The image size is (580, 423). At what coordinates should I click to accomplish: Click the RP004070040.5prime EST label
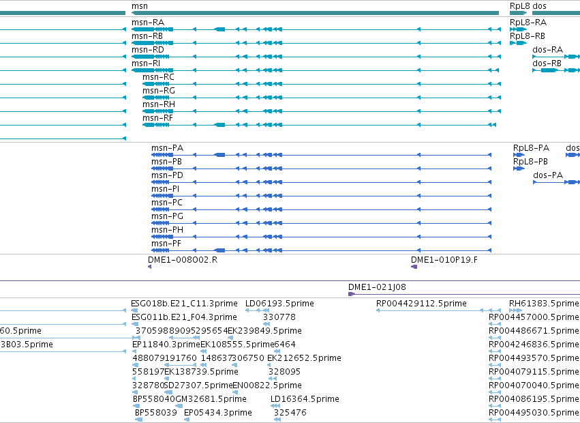click(534, 385)
